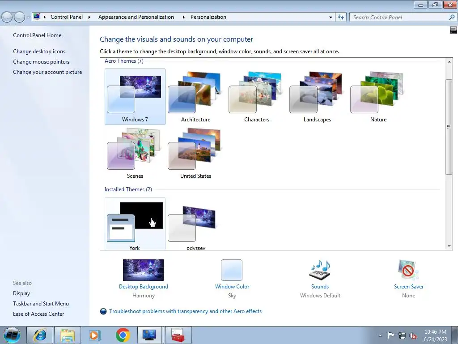Open Taskbar and Start Menu link
The image size is (458, 344).
tap(41, 304)
